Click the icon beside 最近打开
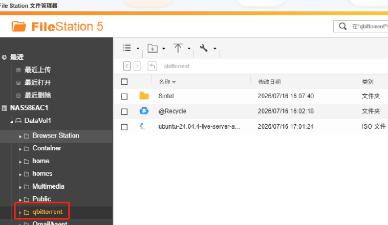This screenshot has width=388, height=225. point(18,83)
